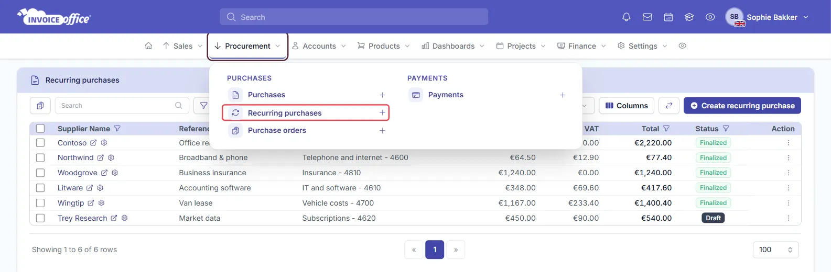Tick the Woodgrove row checkbox

40,173
